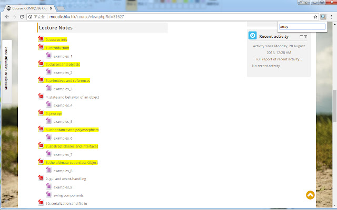Open the 5. java api notes
The width and height of the screenshot is (337, 210).
(54, 113)
